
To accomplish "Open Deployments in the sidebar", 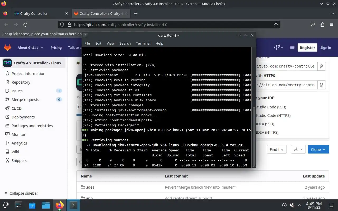I will (x=34, y=117).
